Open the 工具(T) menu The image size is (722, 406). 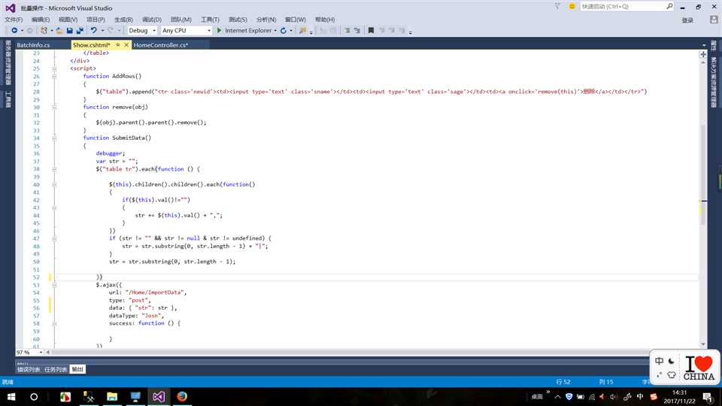(x=210, y=20)
